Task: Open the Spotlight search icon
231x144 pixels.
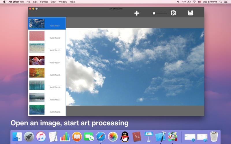Action: tap(221, 2)
